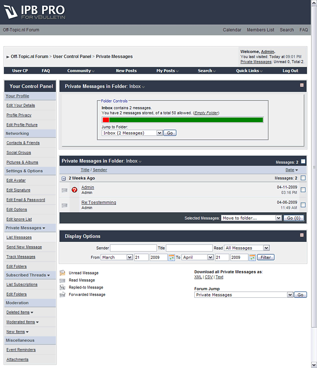
Task: Collapse the Folder Controls panel
Action: pyautogui.click(x=302, y=85)
